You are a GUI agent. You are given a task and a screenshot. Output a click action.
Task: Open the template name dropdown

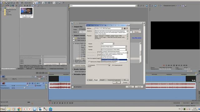pyautogui.click(x=122, y=28)
